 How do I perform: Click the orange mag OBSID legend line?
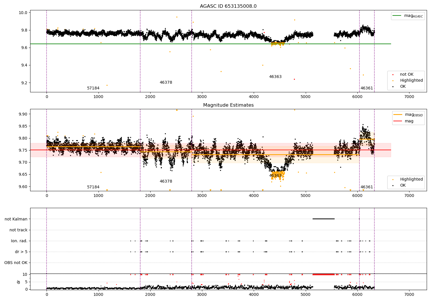[x=398, y=115]
